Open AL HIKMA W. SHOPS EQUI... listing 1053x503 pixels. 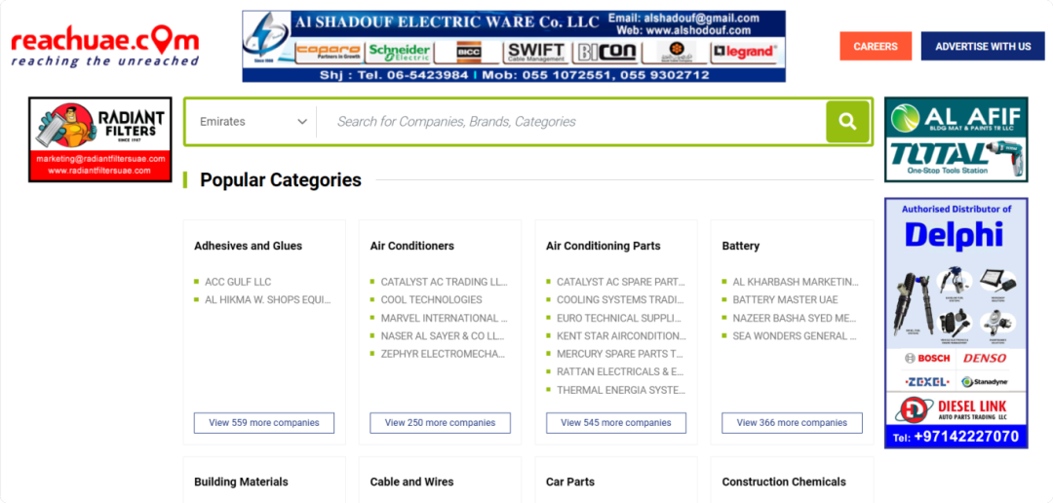pyautogui.click(x=268, y=300)
